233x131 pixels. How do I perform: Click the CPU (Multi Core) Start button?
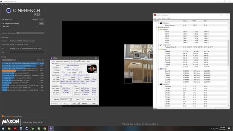[x=42, y=20]
